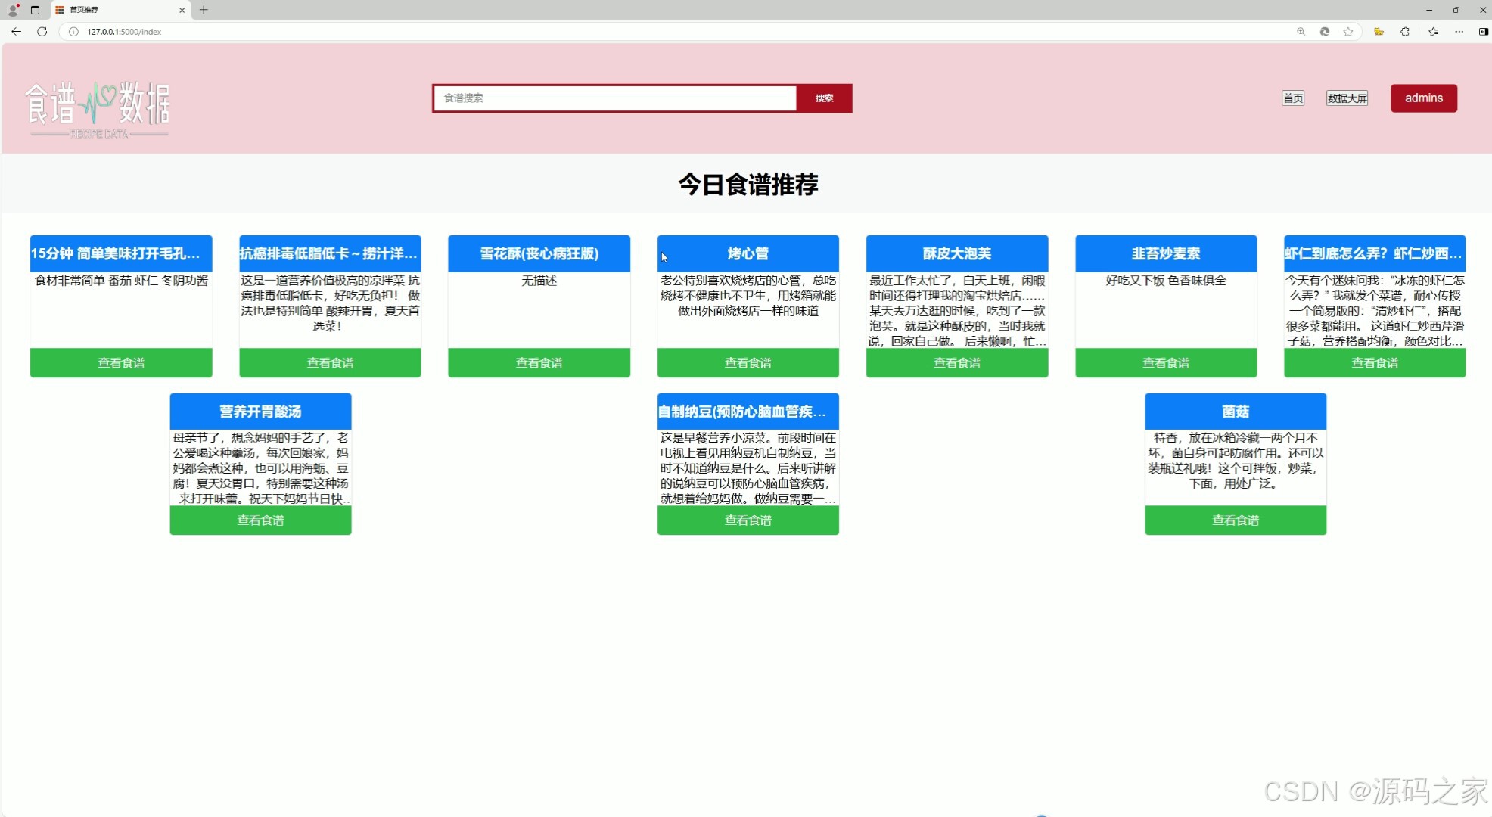Click the site info icon beside the URL
Screen dimensions: 1492x817
pos(73,32)
